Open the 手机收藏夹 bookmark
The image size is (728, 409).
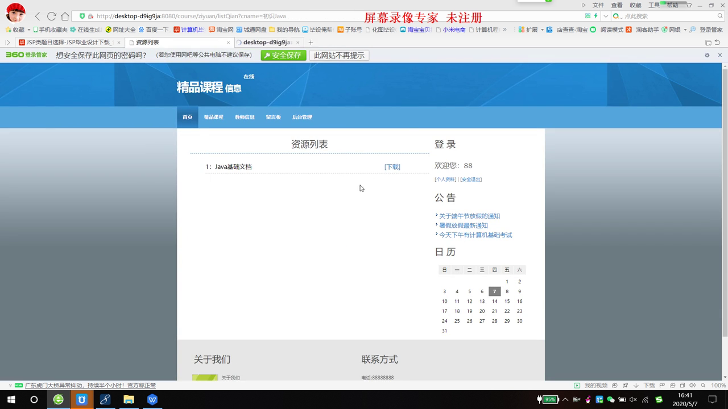pos(50,30)
